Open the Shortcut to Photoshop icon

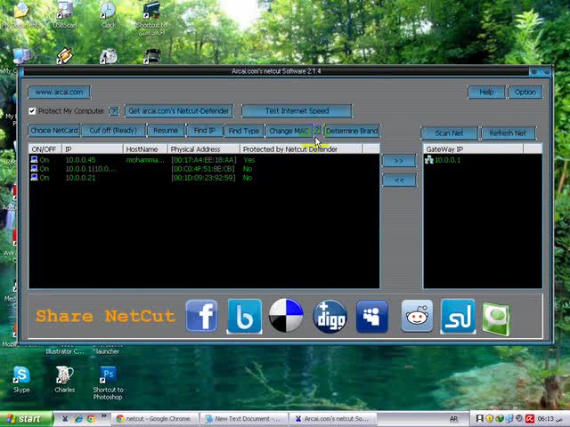click(x=108, y=383)
